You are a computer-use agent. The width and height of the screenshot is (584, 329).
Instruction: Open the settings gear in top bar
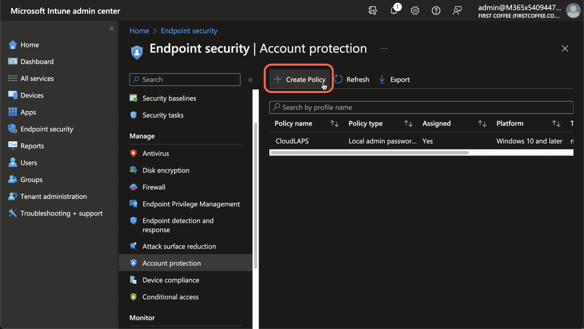pyautogui.click(x=415, y=11)
